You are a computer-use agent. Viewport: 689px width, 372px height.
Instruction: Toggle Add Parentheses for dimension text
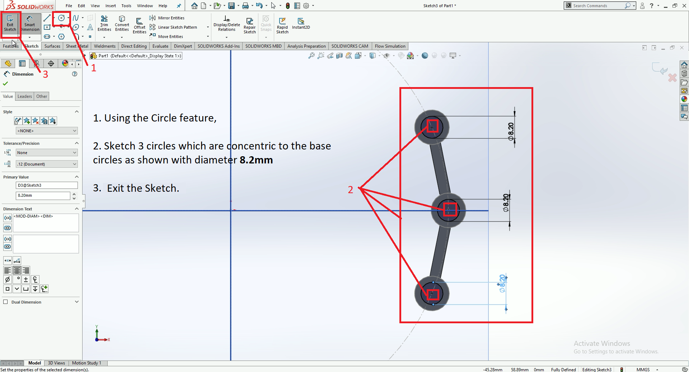(x=8, y=218)
